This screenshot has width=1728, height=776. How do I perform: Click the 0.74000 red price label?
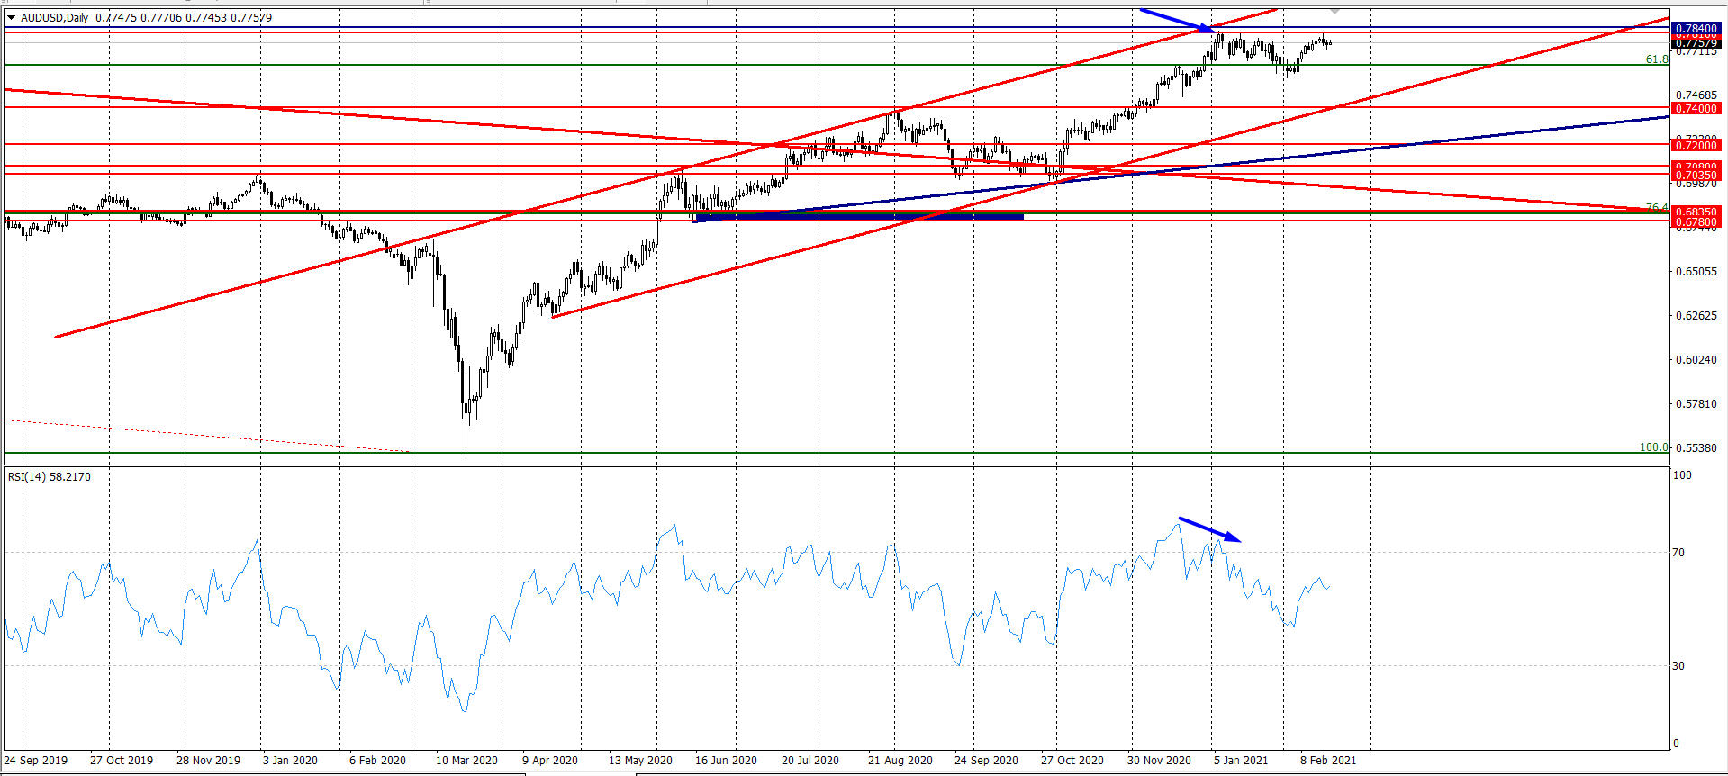point(1696,109)
